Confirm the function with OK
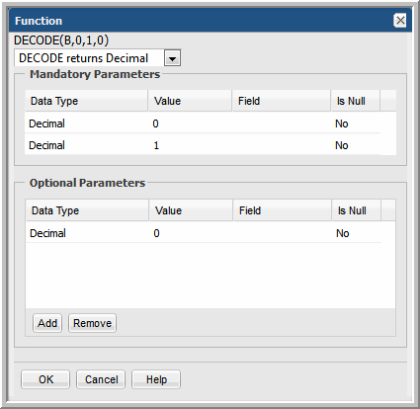 click(45, 379)
